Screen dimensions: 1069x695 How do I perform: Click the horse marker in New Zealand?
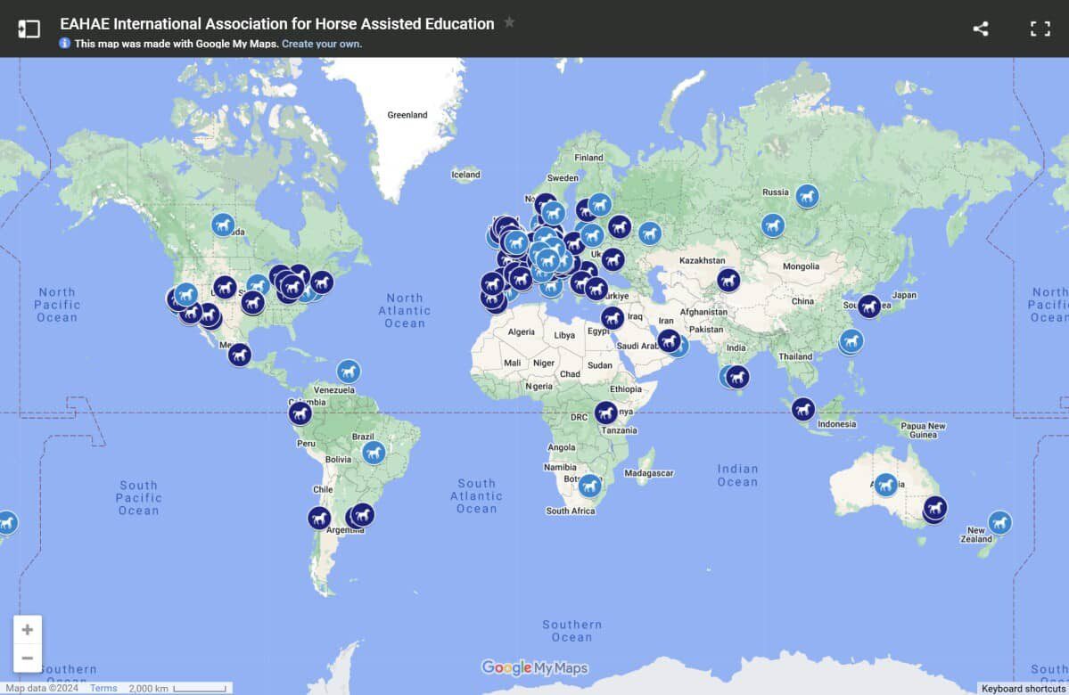click(x=1000, y=523)
